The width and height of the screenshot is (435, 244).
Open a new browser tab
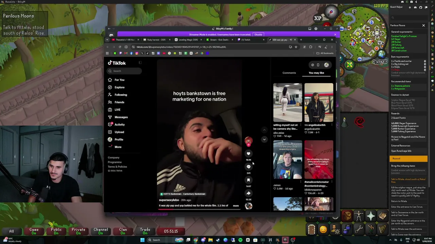(x=301, y=40)
